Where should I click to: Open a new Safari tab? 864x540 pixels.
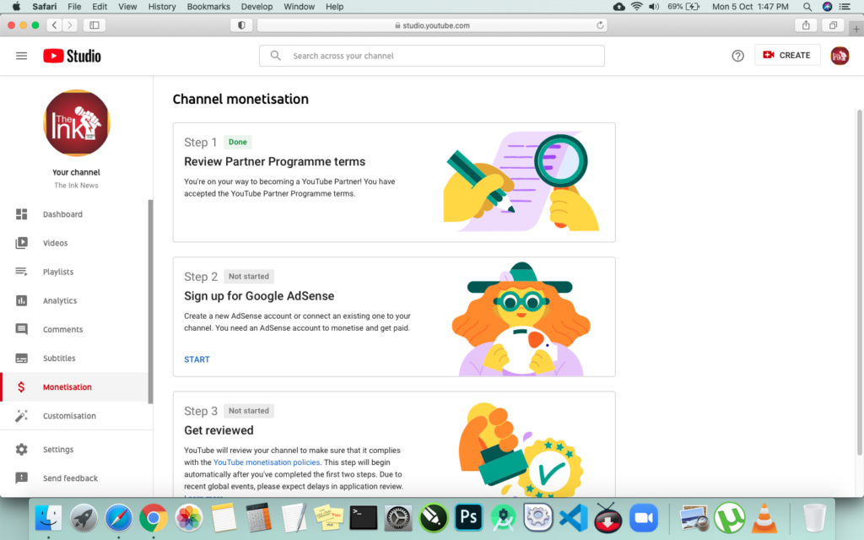[856, 29]
